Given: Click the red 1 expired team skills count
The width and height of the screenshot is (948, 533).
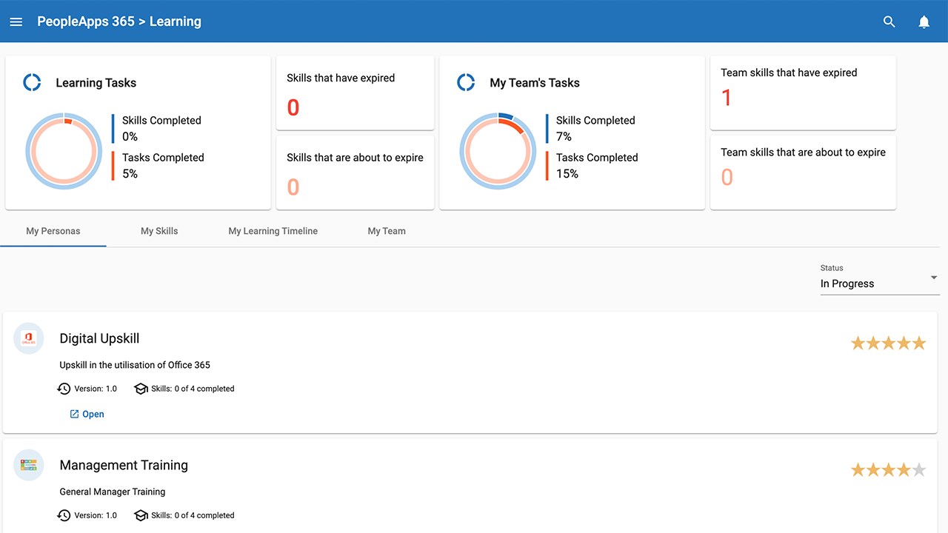Looking at the screenshot, I should point(727,98).
